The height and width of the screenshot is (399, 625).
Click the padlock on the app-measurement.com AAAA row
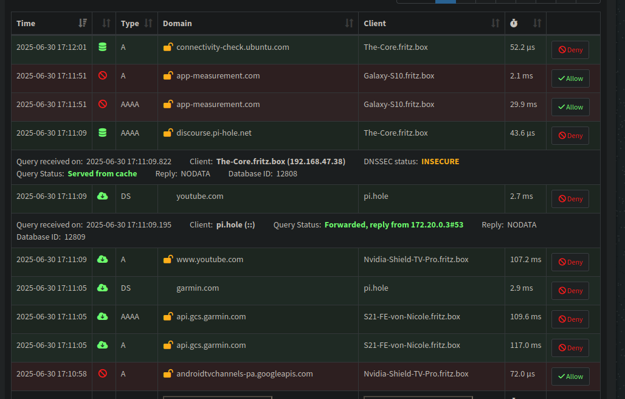[x=168, y=105]
